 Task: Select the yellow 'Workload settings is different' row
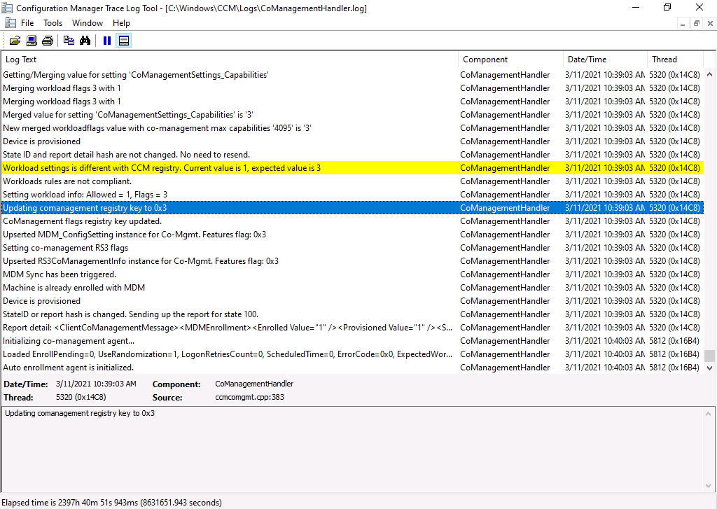352,168
